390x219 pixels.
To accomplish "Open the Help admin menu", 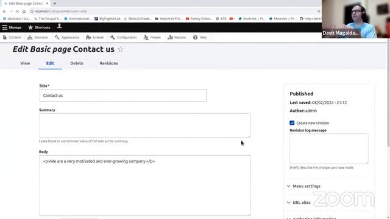I will [x=200, y=37].
